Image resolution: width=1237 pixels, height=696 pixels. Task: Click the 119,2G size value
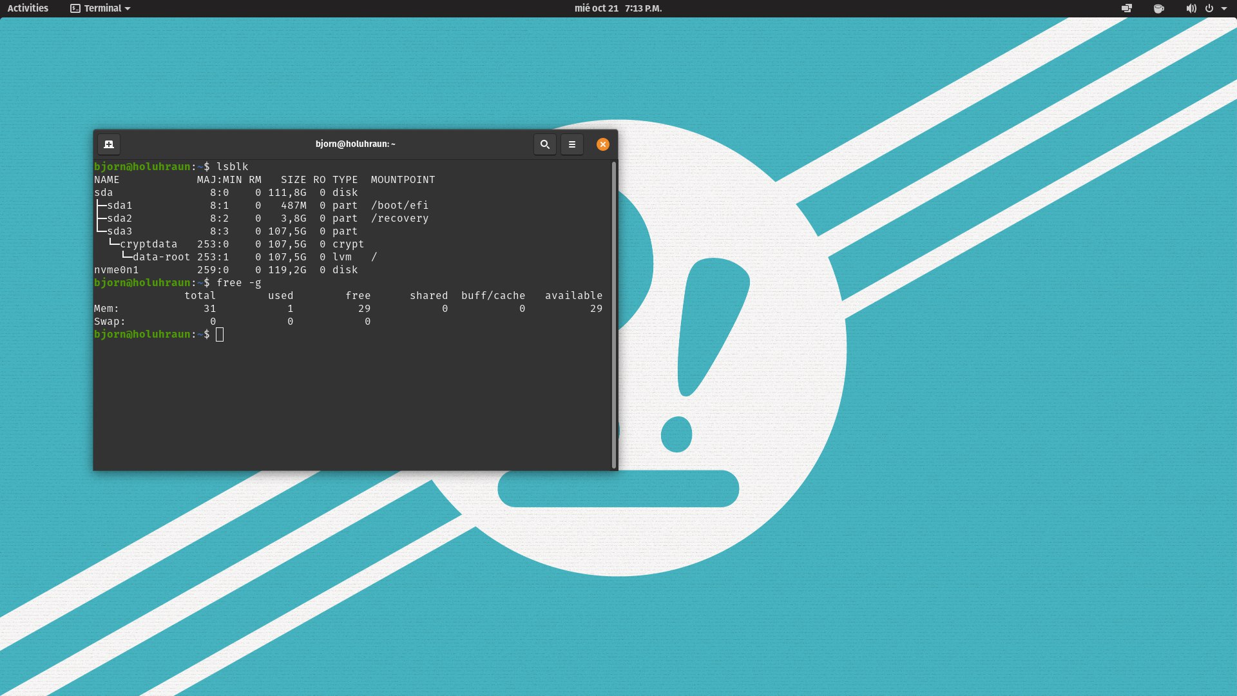287,269
